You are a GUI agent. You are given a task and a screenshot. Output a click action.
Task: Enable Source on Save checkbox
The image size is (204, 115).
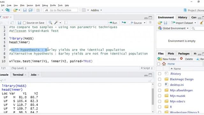(x=24, y=23)
